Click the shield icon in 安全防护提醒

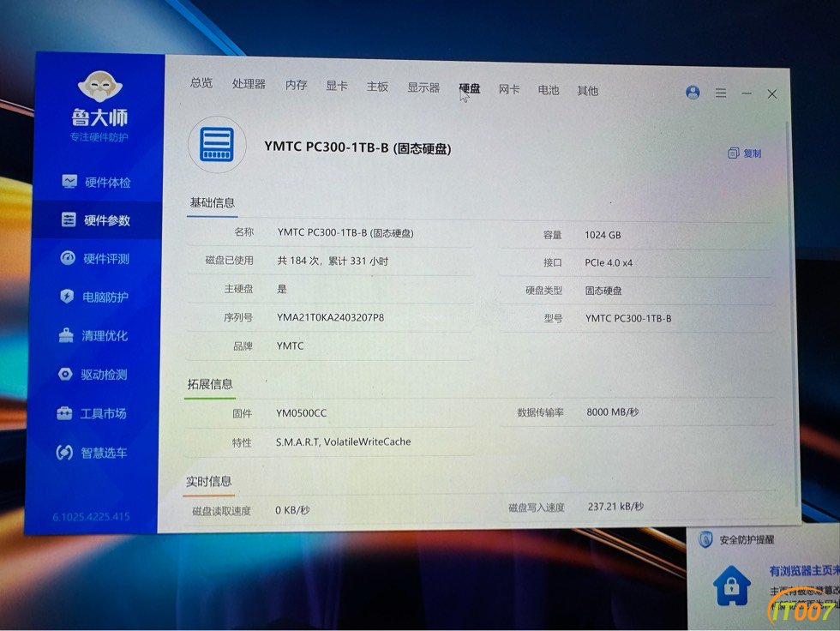coord(705,539)
